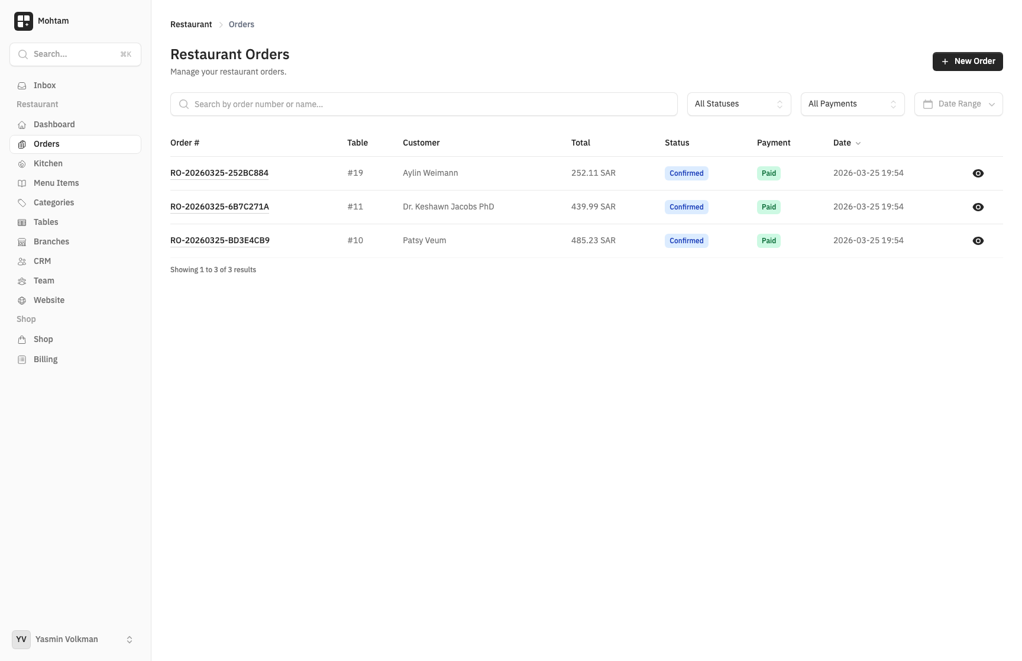
Task: View details of order RO-20260325-252BC884
Action: tap(978, 173)
